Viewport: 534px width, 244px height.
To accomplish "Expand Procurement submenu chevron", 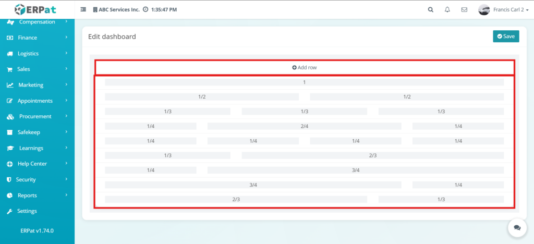I will click(x=66, y=116).
